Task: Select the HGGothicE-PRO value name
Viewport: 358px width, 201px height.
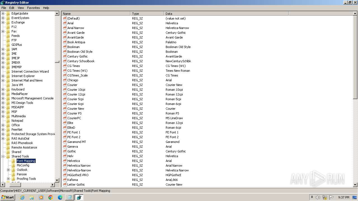Action: pos(78,175)
